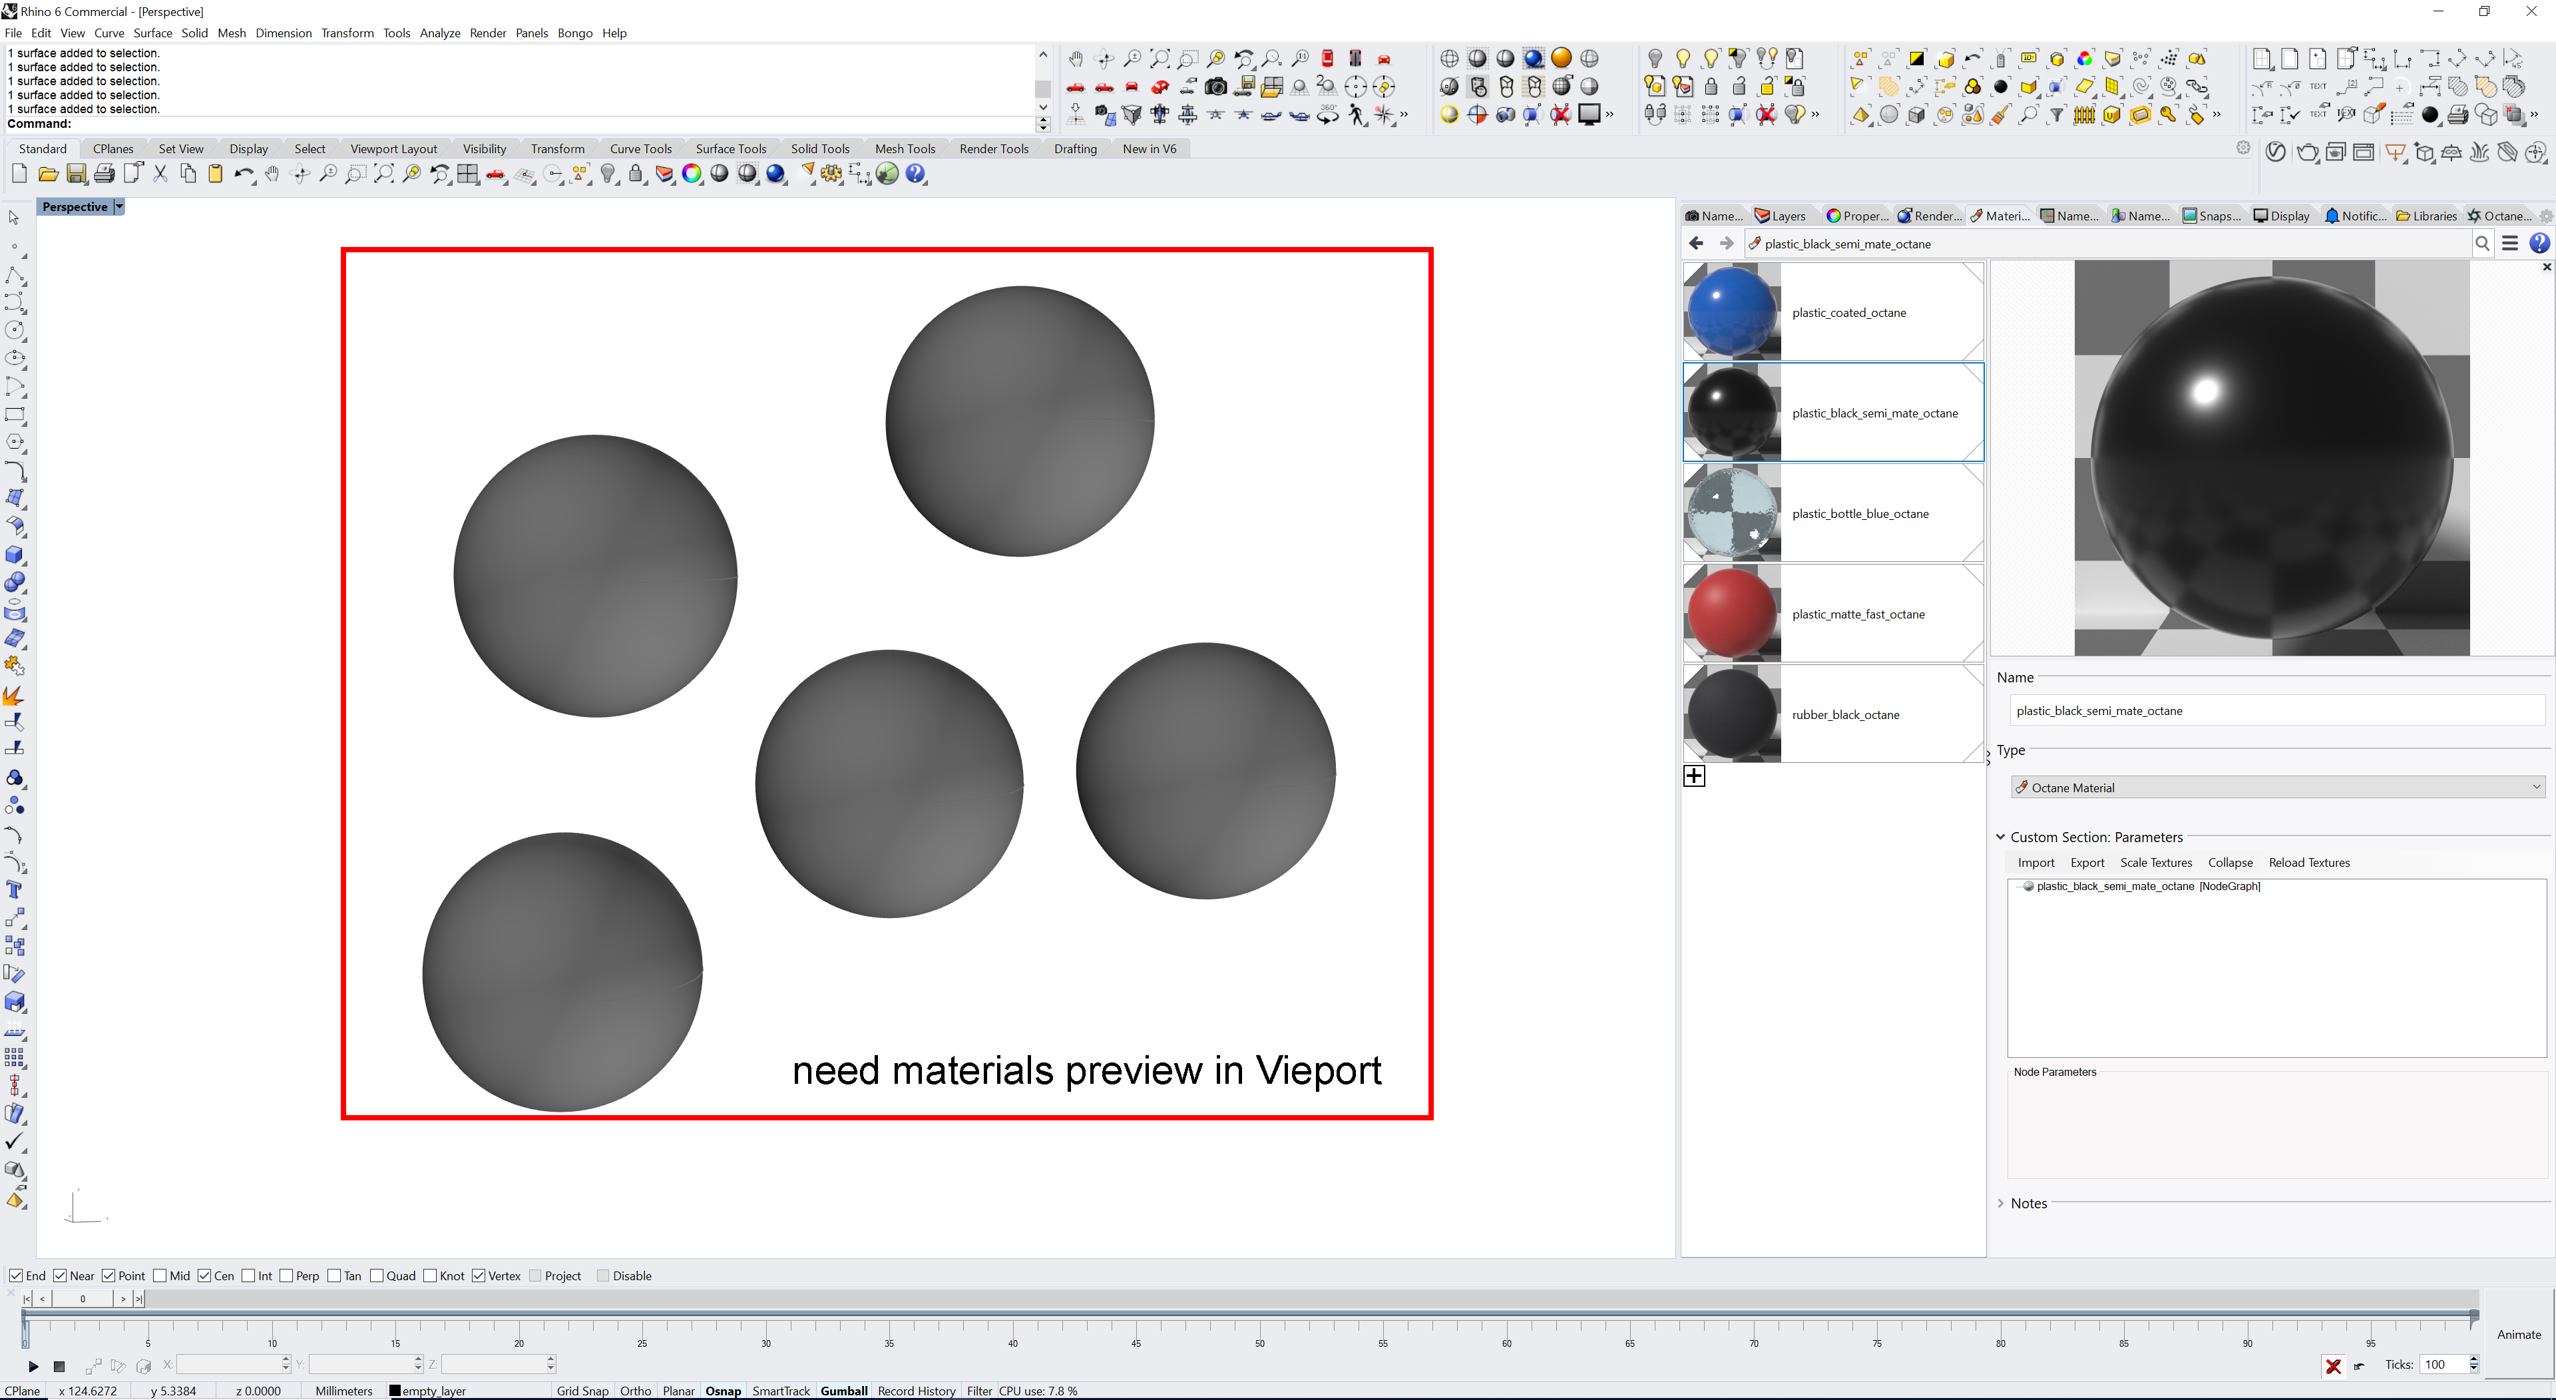The height and width of the screenshot is (1400, 2556).
Task: Toggle the Mid osnap checkbox
Action: tap(160, 1276)
